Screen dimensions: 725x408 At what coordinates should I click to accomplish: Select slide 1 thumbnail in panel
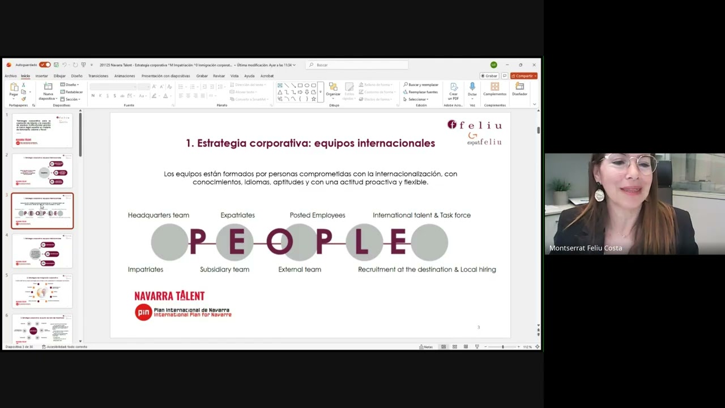[42, 131]
